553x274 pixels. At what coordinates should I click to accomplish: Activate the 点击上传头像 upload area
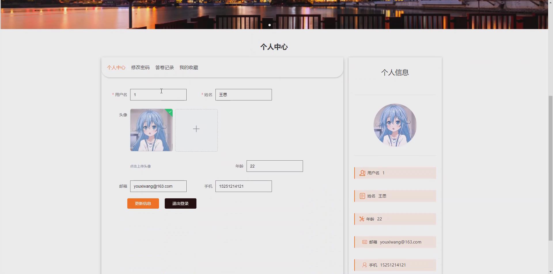(140, 166)
